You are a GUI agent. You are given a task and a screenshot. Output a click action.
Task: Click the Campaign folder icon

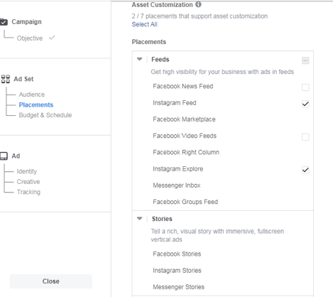coord(4,22)
